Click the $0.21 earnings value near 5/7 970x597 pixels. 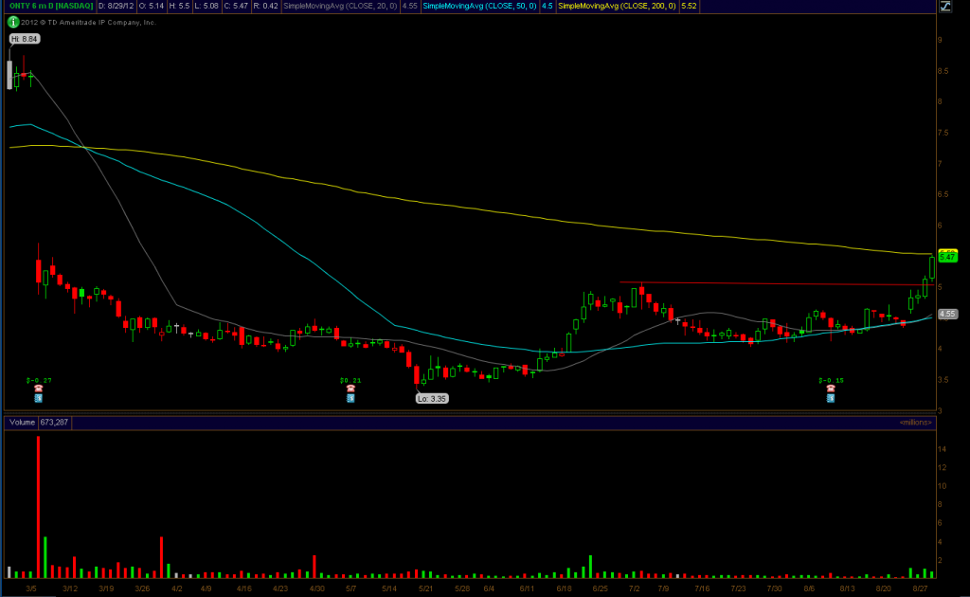350,381
